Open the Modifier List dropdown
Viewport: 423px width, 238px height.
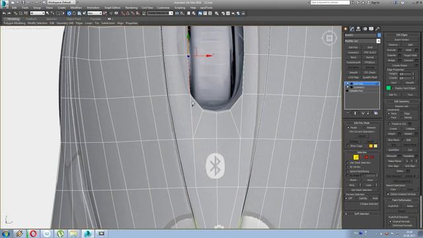[x=378, y=41]
